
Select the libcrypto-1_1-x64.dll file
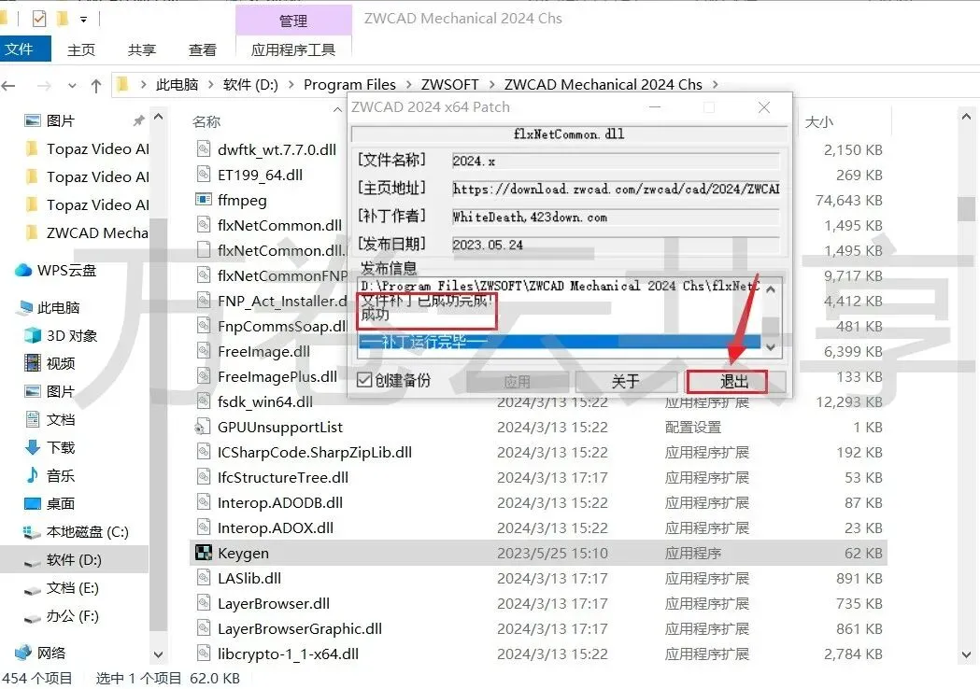click(288, 654)
